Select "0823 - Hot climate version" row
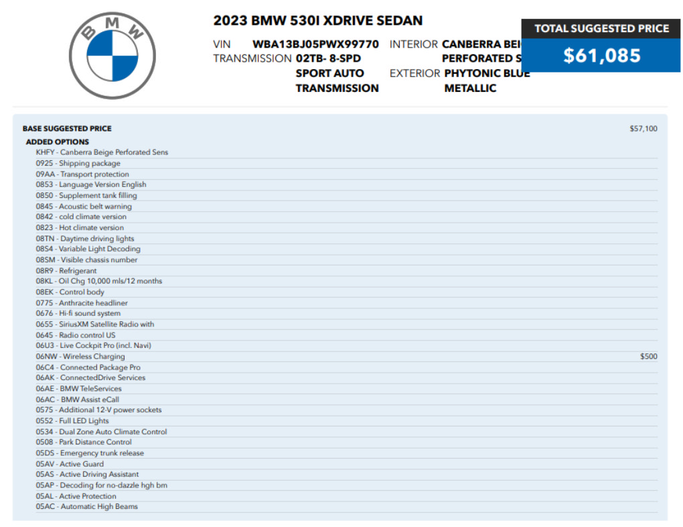Viewport: 683px width, 527px height. 347,228
